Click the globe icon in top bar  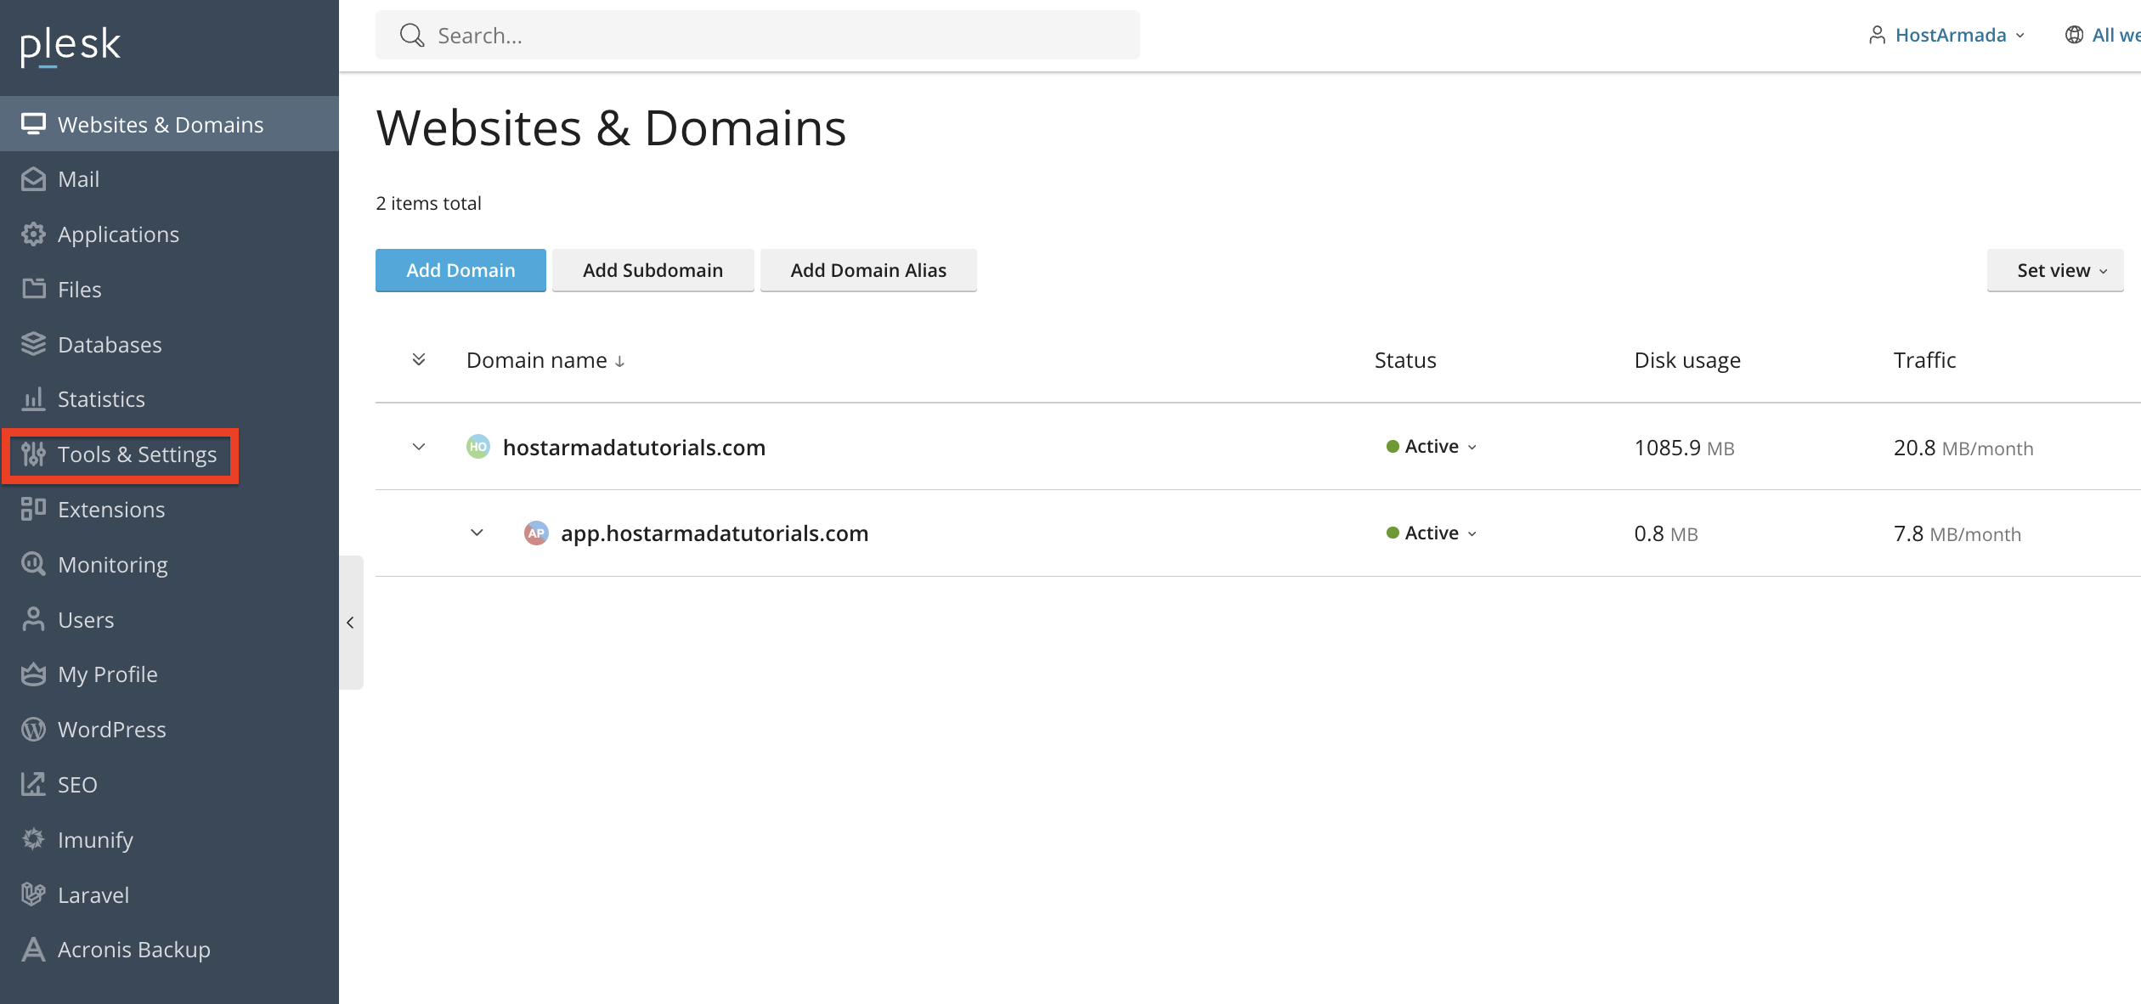tap(2075, 35)
